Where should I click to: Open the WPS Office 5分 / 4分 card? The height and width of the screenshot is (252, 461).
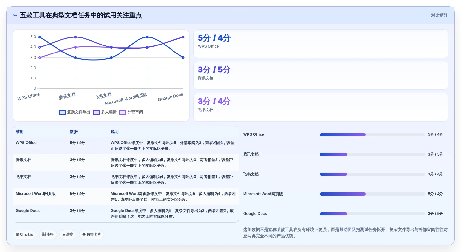321,44
